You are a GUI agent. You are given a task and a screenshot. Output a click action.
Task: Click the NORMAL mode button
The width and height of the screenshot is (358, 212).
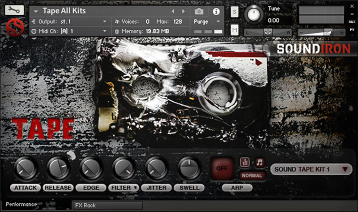point(252,176)
